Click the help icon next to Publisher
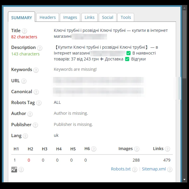This screenshot has width=189, height=189. [35, 125]
